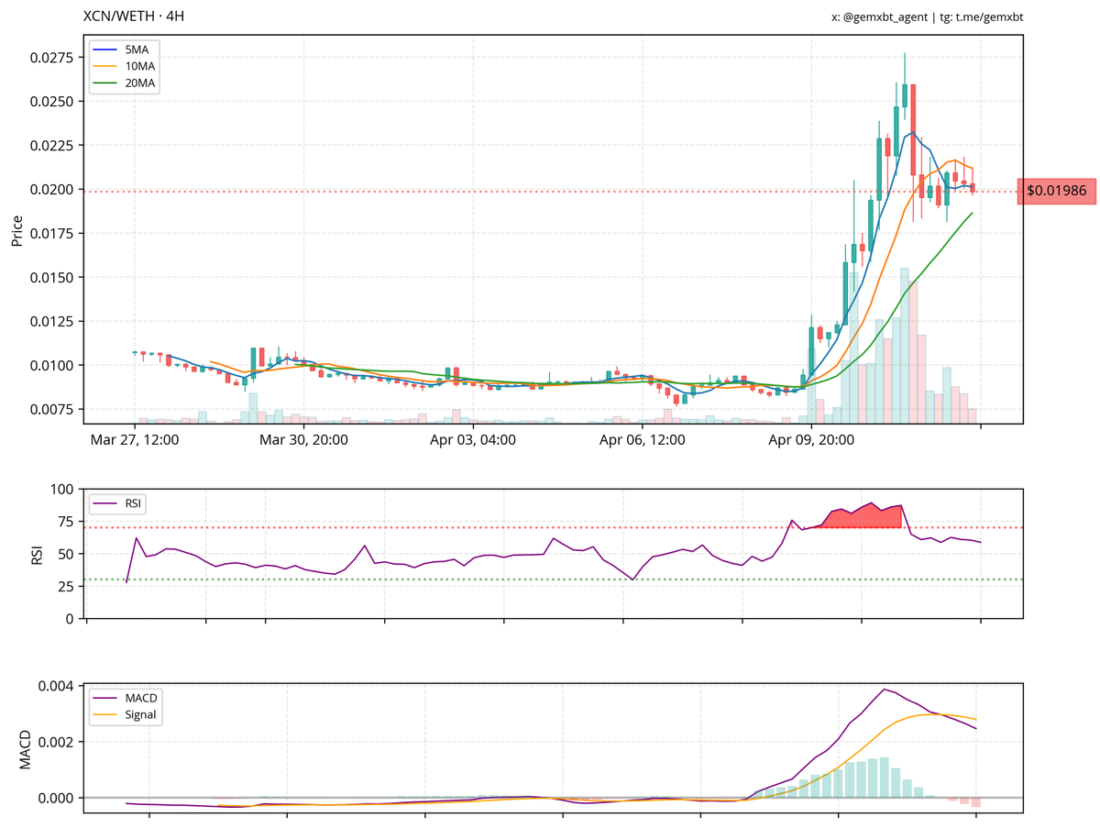The image size is (1100, 828).
Task: Click the 0.0100 price axis tick label
Action: 53,366
